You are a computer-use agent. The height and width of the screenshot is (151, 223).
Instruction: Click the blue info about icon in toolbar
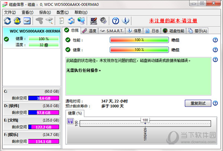point(126,20)
